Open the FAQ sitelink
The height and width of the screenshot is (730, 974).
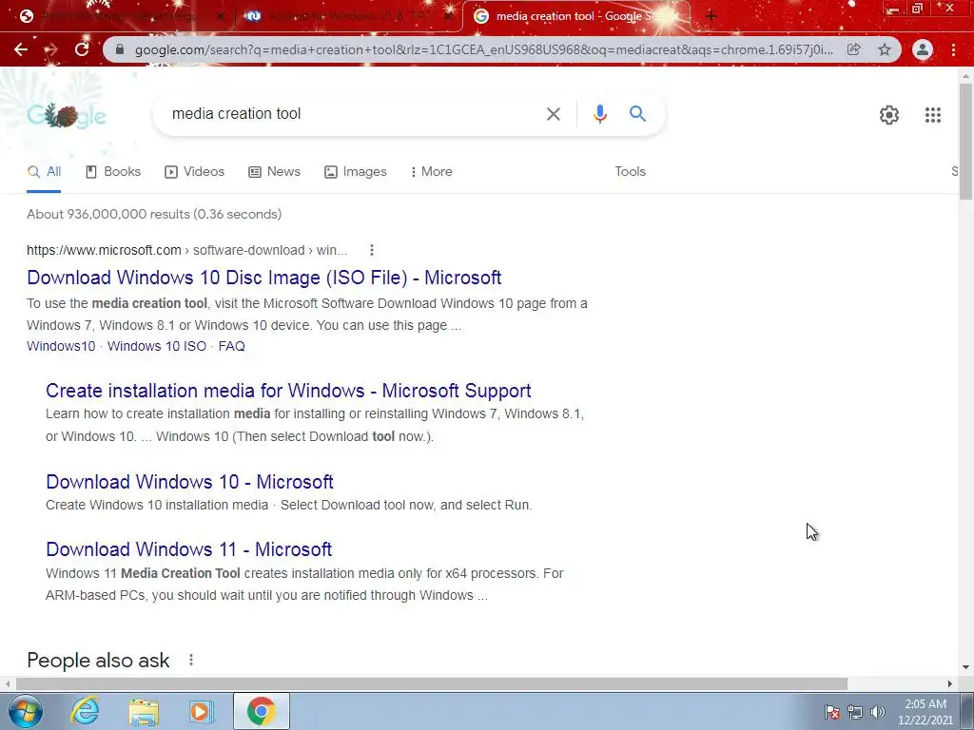click(x=232, y=346)
